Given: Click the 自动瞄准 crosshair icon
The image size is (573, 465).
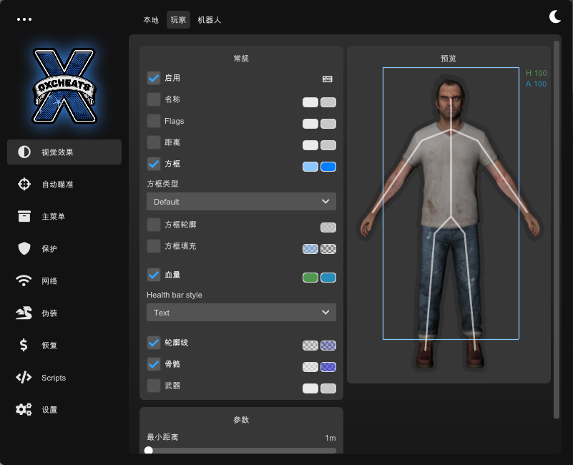Looking at the screenshot, I should pyautogui.click(x=24, y=184).
